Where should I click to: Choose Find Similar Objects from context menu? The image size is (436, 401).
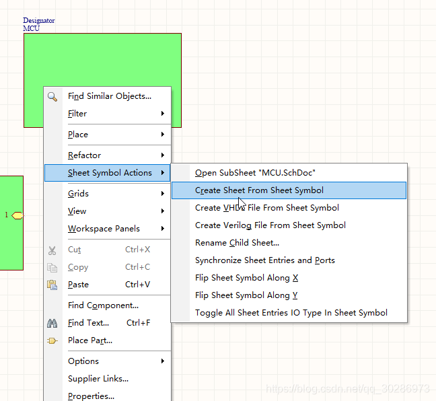pos(108,96)
